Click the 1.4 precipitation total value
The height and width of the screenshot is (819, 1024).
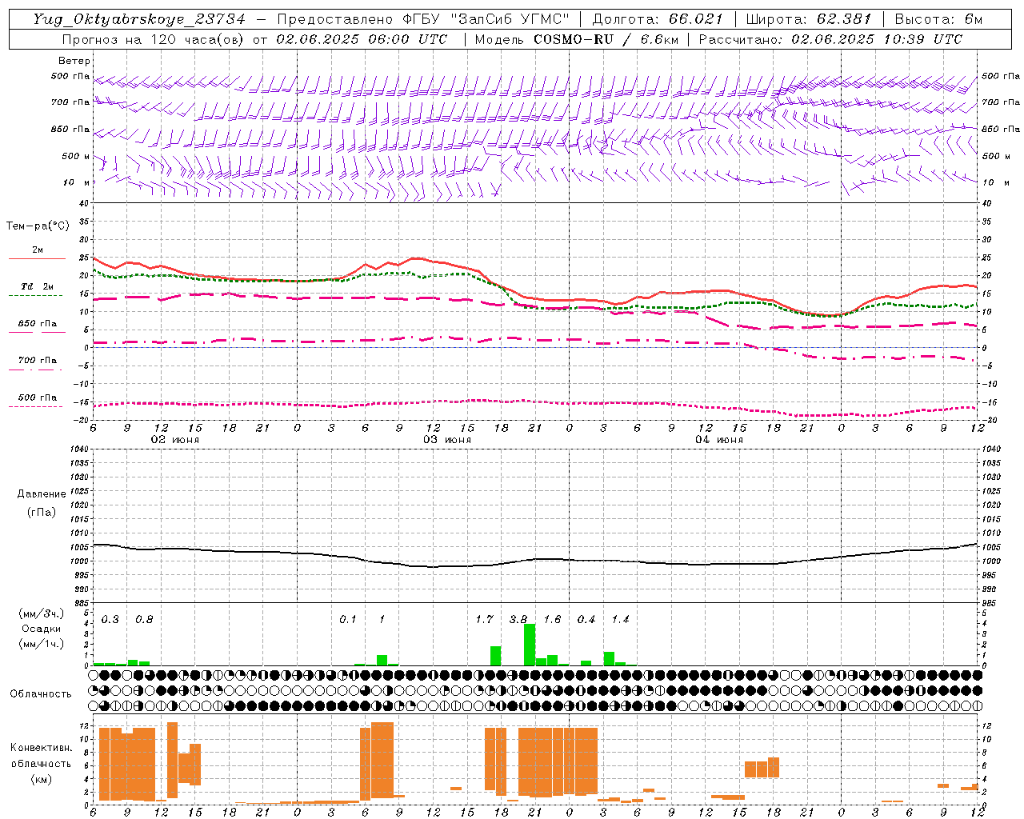[x=620, y=619]
